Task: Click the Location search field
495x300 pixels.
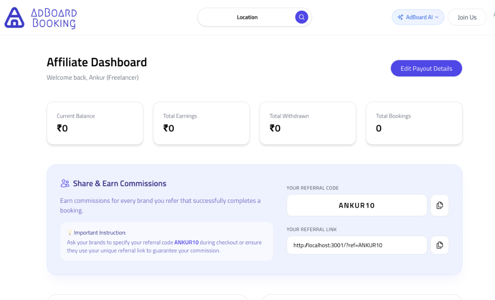Action: point(247,17)
